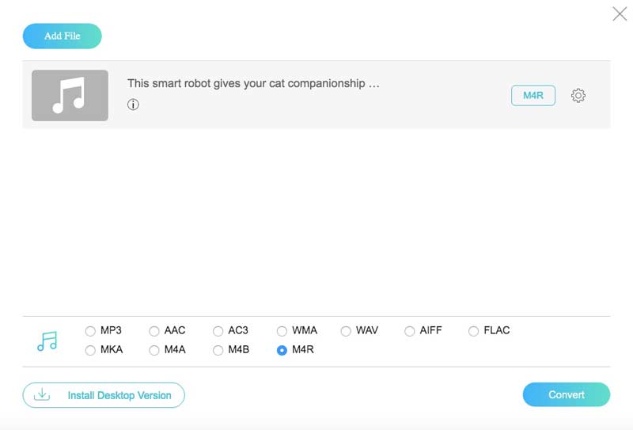This screenshot has width=633, height=430.
Task: Click the M4R format badge on file
Action: click(533, 96)
